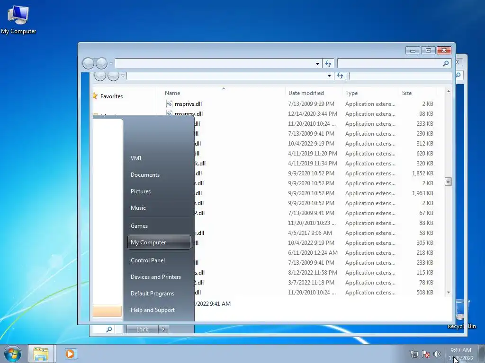Image resolution: width=485 pixels, height=363 pixels.
Task: Expand the shutdown options arrow next to Lock
Action: (x=163, y=329)
